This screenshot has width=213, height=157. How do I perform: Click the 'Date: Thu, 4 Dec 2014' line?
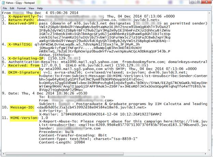tap(48, 93)
